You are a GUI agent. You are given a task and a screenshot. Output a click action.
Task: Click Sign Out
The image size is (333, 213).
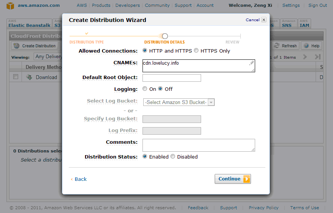click(318, 5)
